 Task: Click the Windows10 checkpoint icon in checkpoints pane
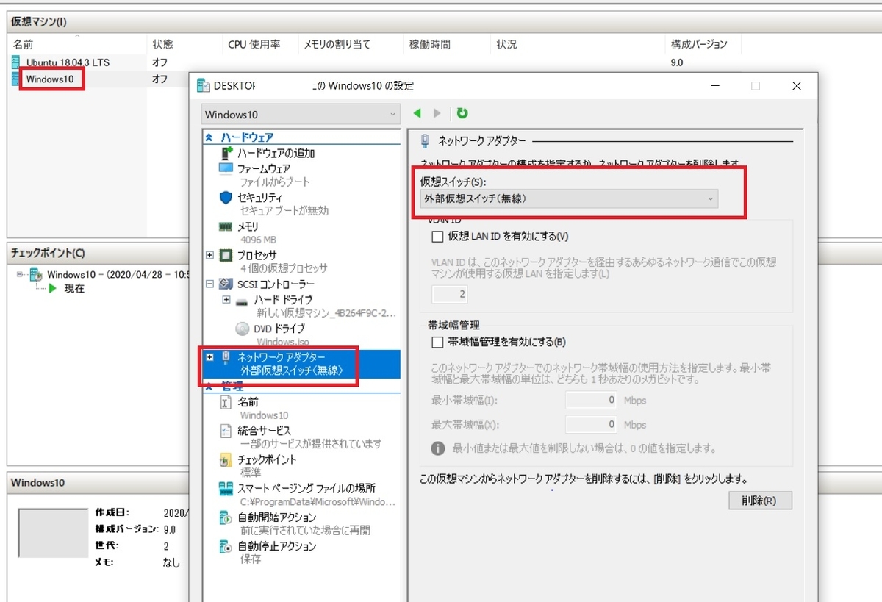click(36, 275)
